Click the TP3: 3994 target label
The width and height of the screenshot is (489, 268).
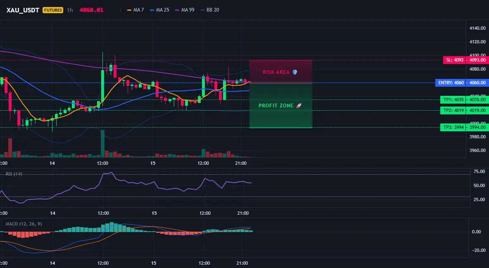tap(453, 127)
